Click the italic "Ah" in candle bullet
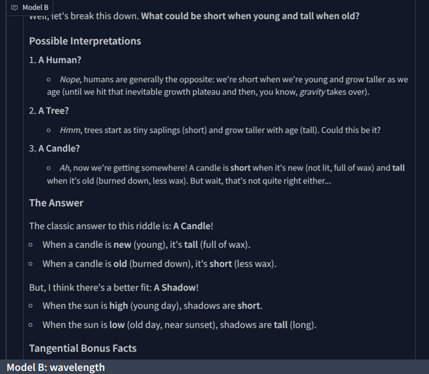This screenshot has width=429, height=374. click(65, 168)
